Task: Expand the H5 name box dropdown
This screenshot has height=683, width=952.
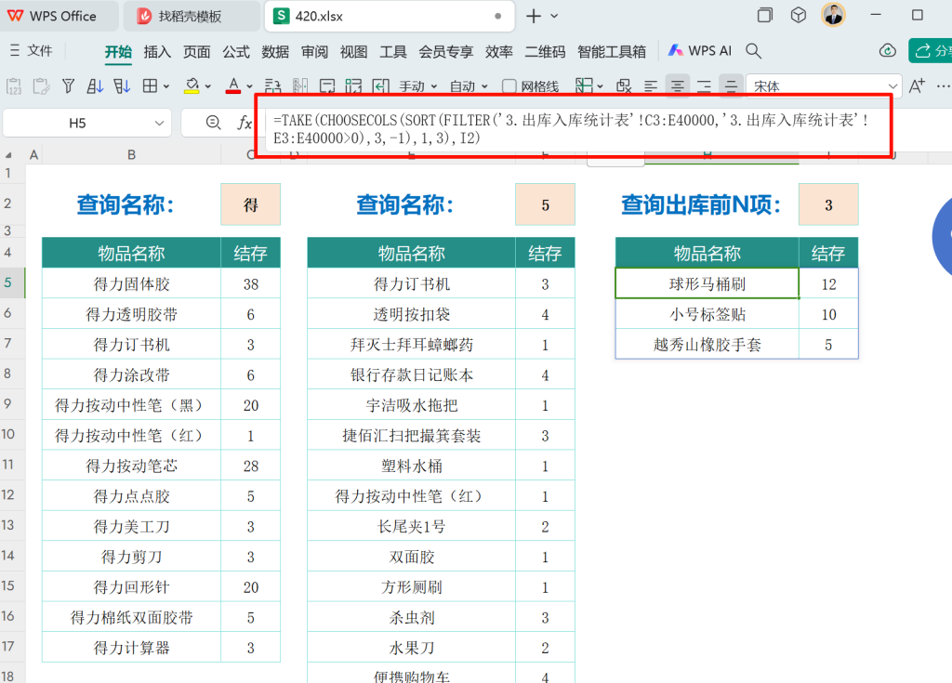Action: (159, 124)
